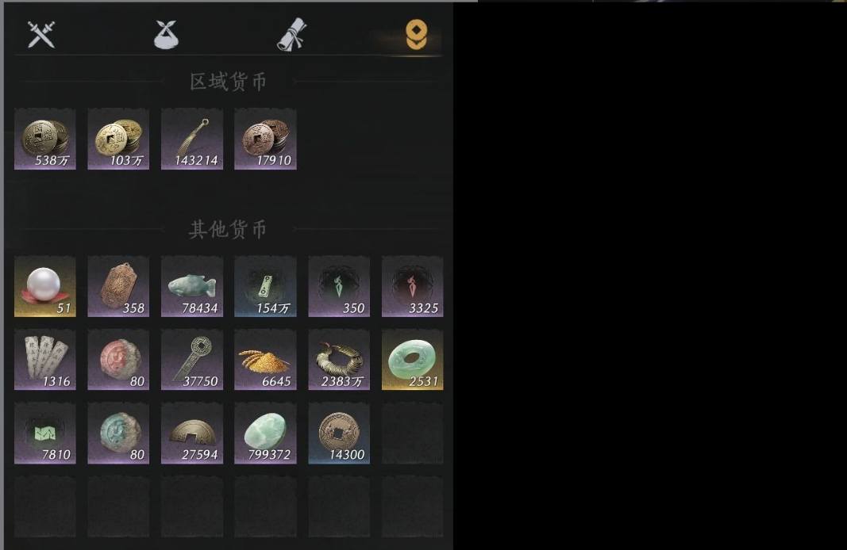Viewport: 847px width, 550px height.
Task: Select the feather-shaped item with 143214
Action: click(x=192, y=139)
